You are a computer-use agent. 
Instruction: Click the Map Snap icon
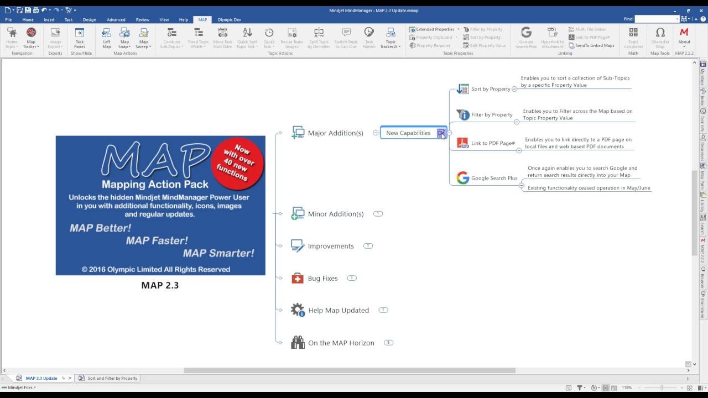click(125, 33)
